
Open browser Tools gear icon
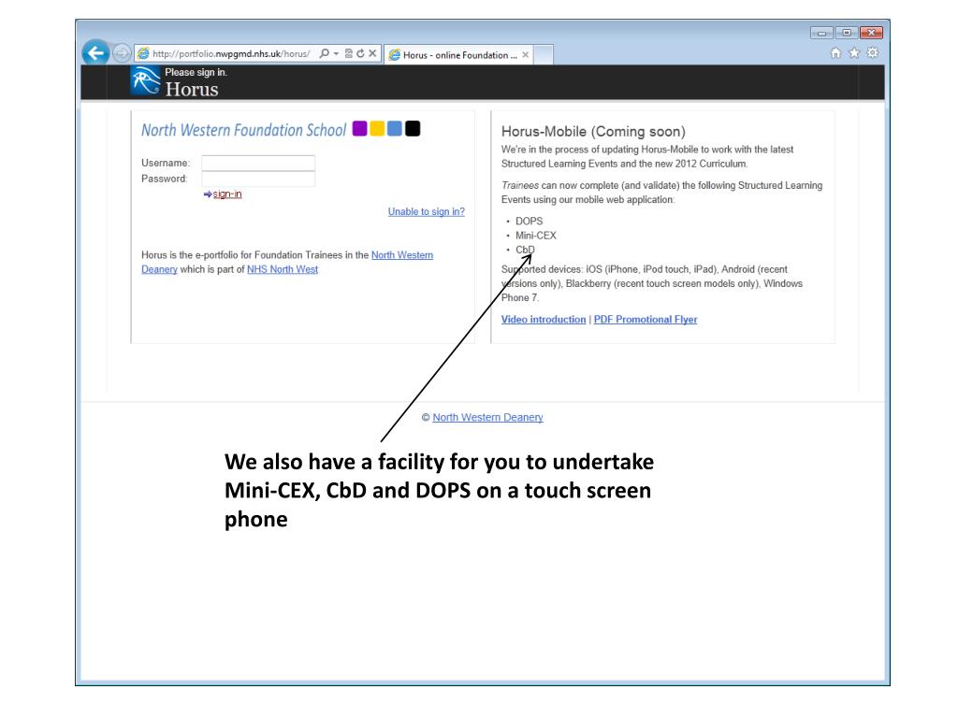873,53
